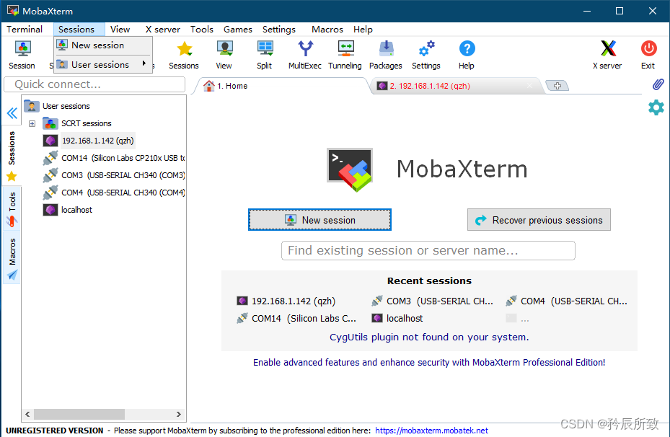Open the Settings menu

pyautogui.click(x=278, y=29)
